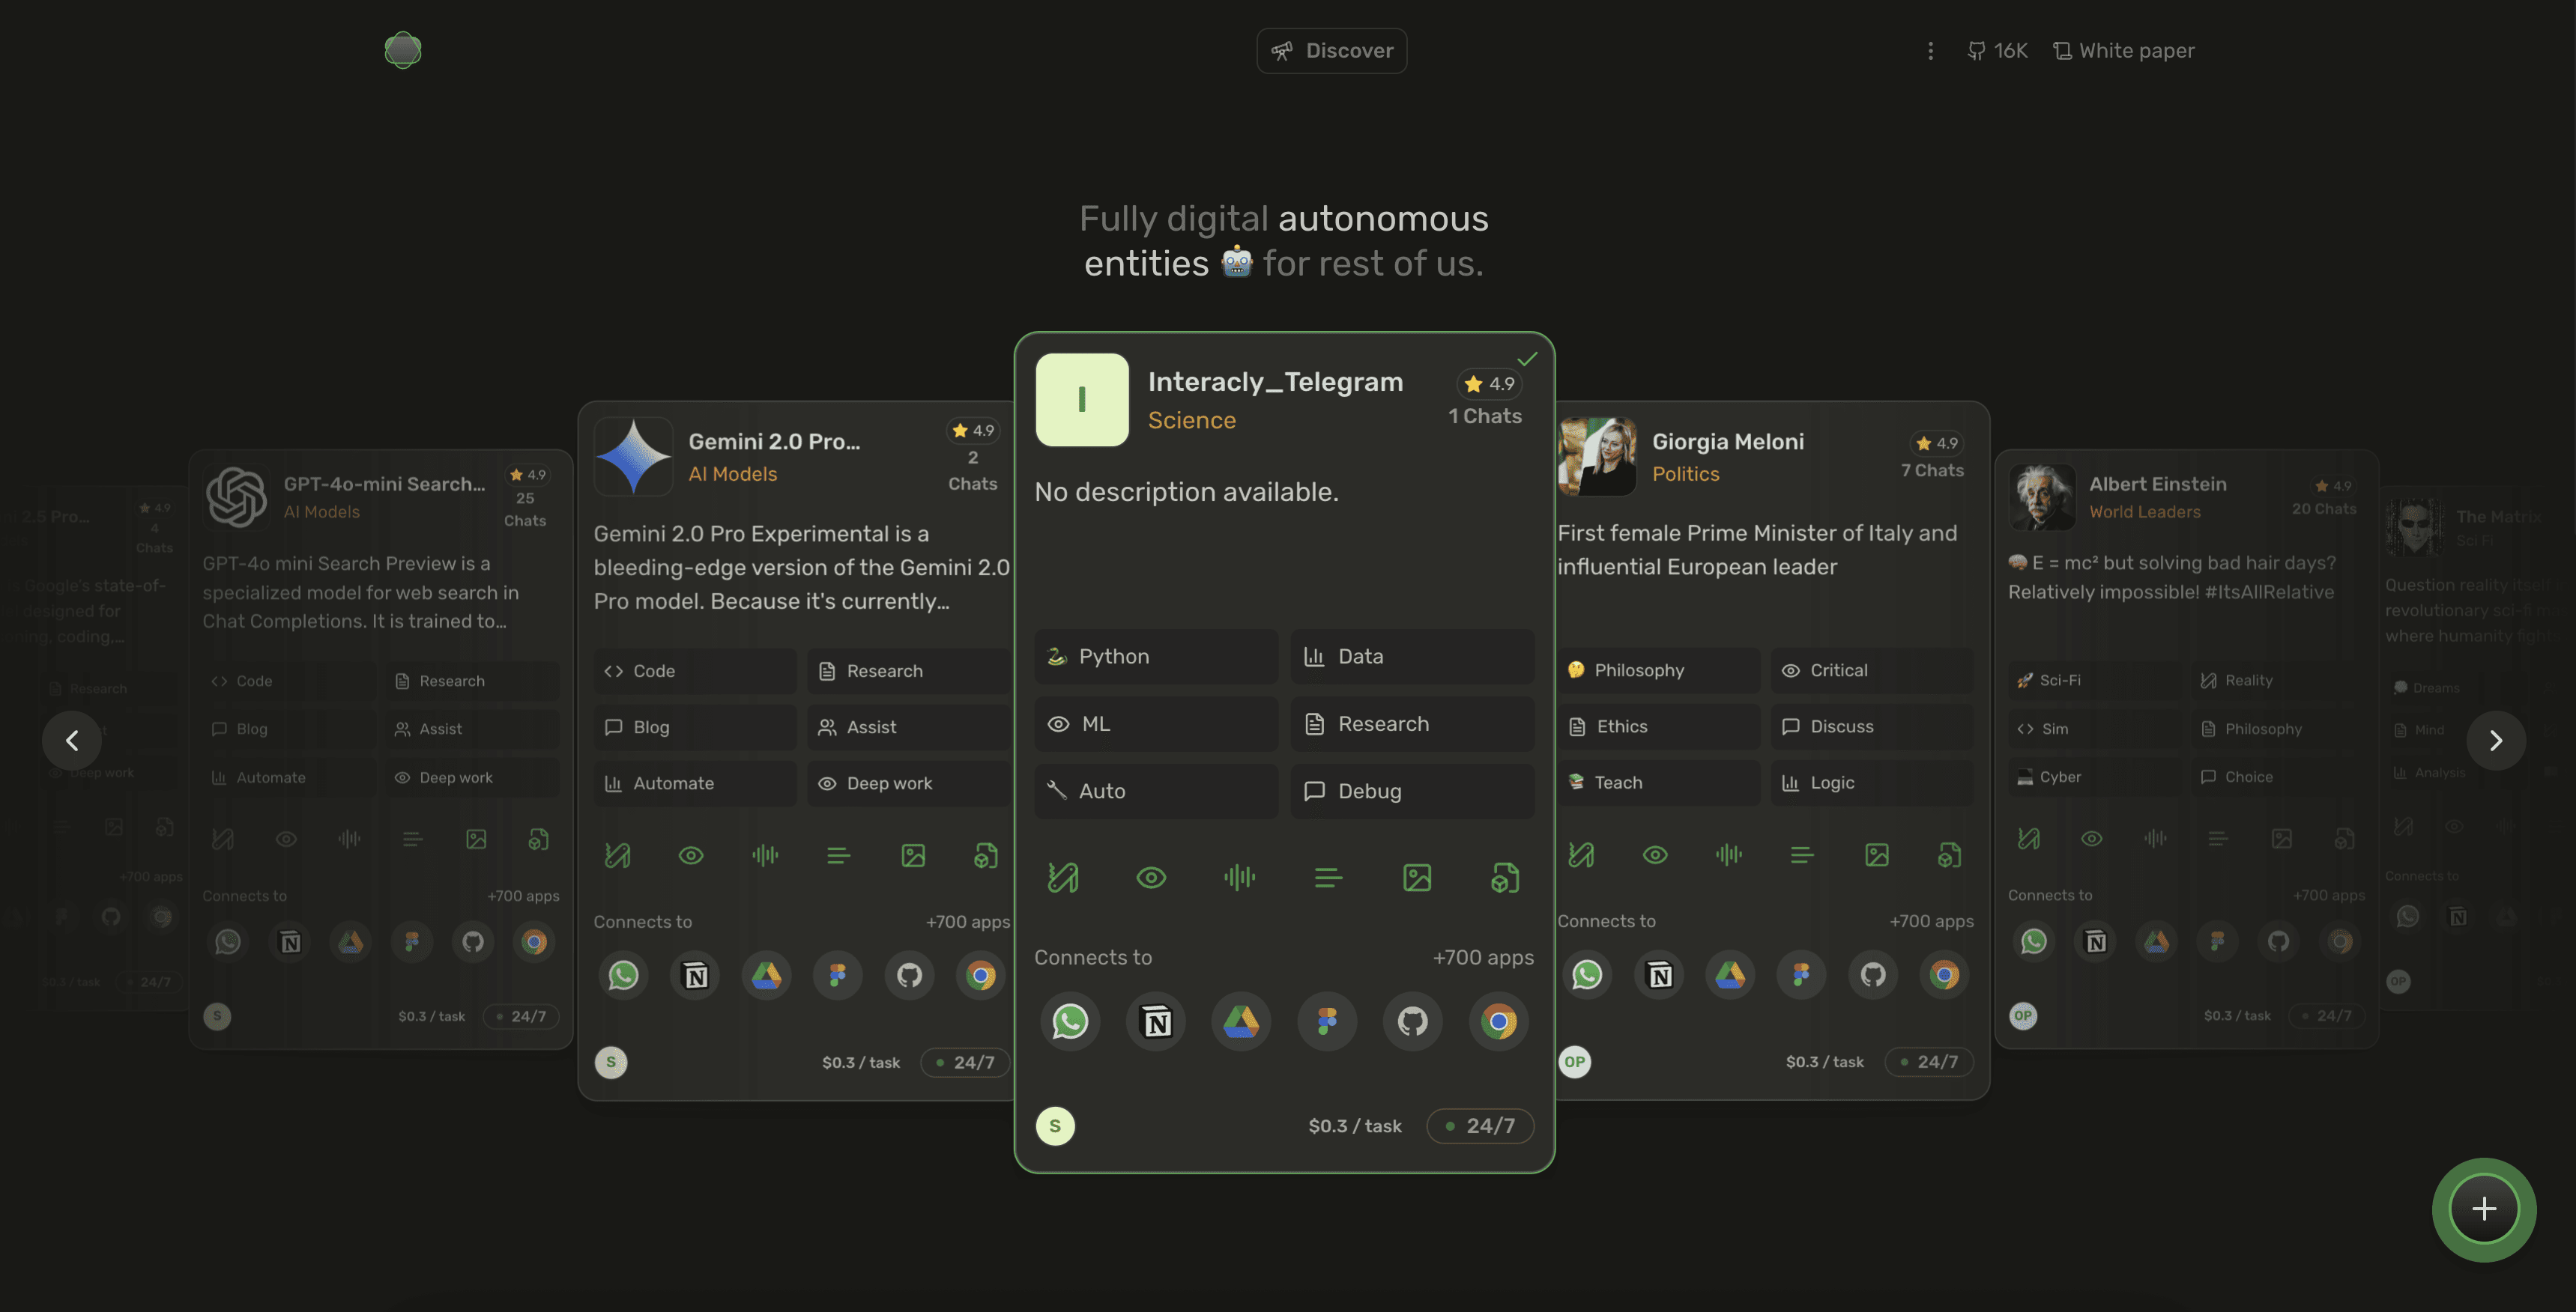The image size is (2576, 1312).
Task: Click the Chrome icon on center card
Action: (1498, 1021)
